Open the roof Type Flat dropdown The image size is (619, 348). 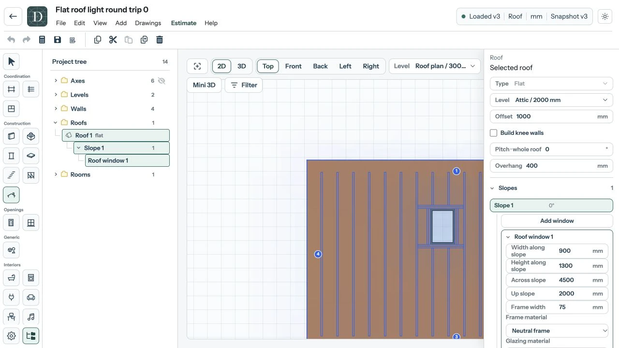click(551, 84)
